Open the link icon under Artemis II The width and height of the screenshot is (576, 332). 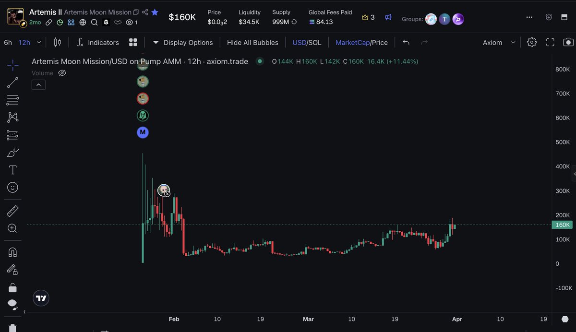pos(49,22)
